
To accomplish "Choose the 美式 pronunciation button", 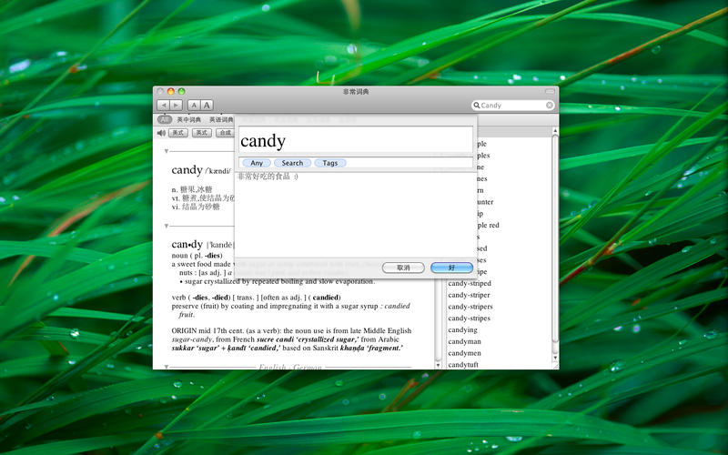I will click(177, 133).
